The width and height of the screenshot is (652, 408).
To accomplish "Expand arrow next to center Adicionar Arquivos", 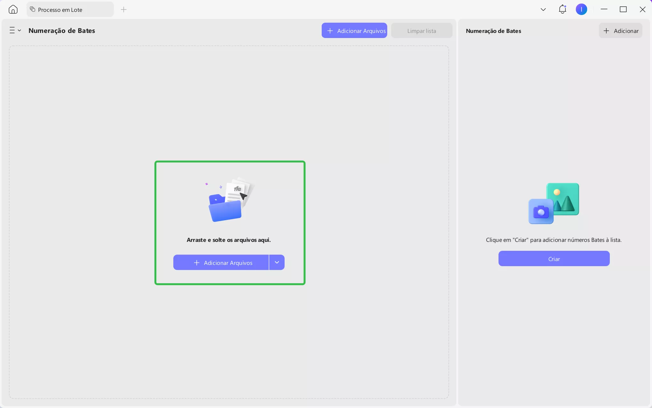I will (277, 262).
